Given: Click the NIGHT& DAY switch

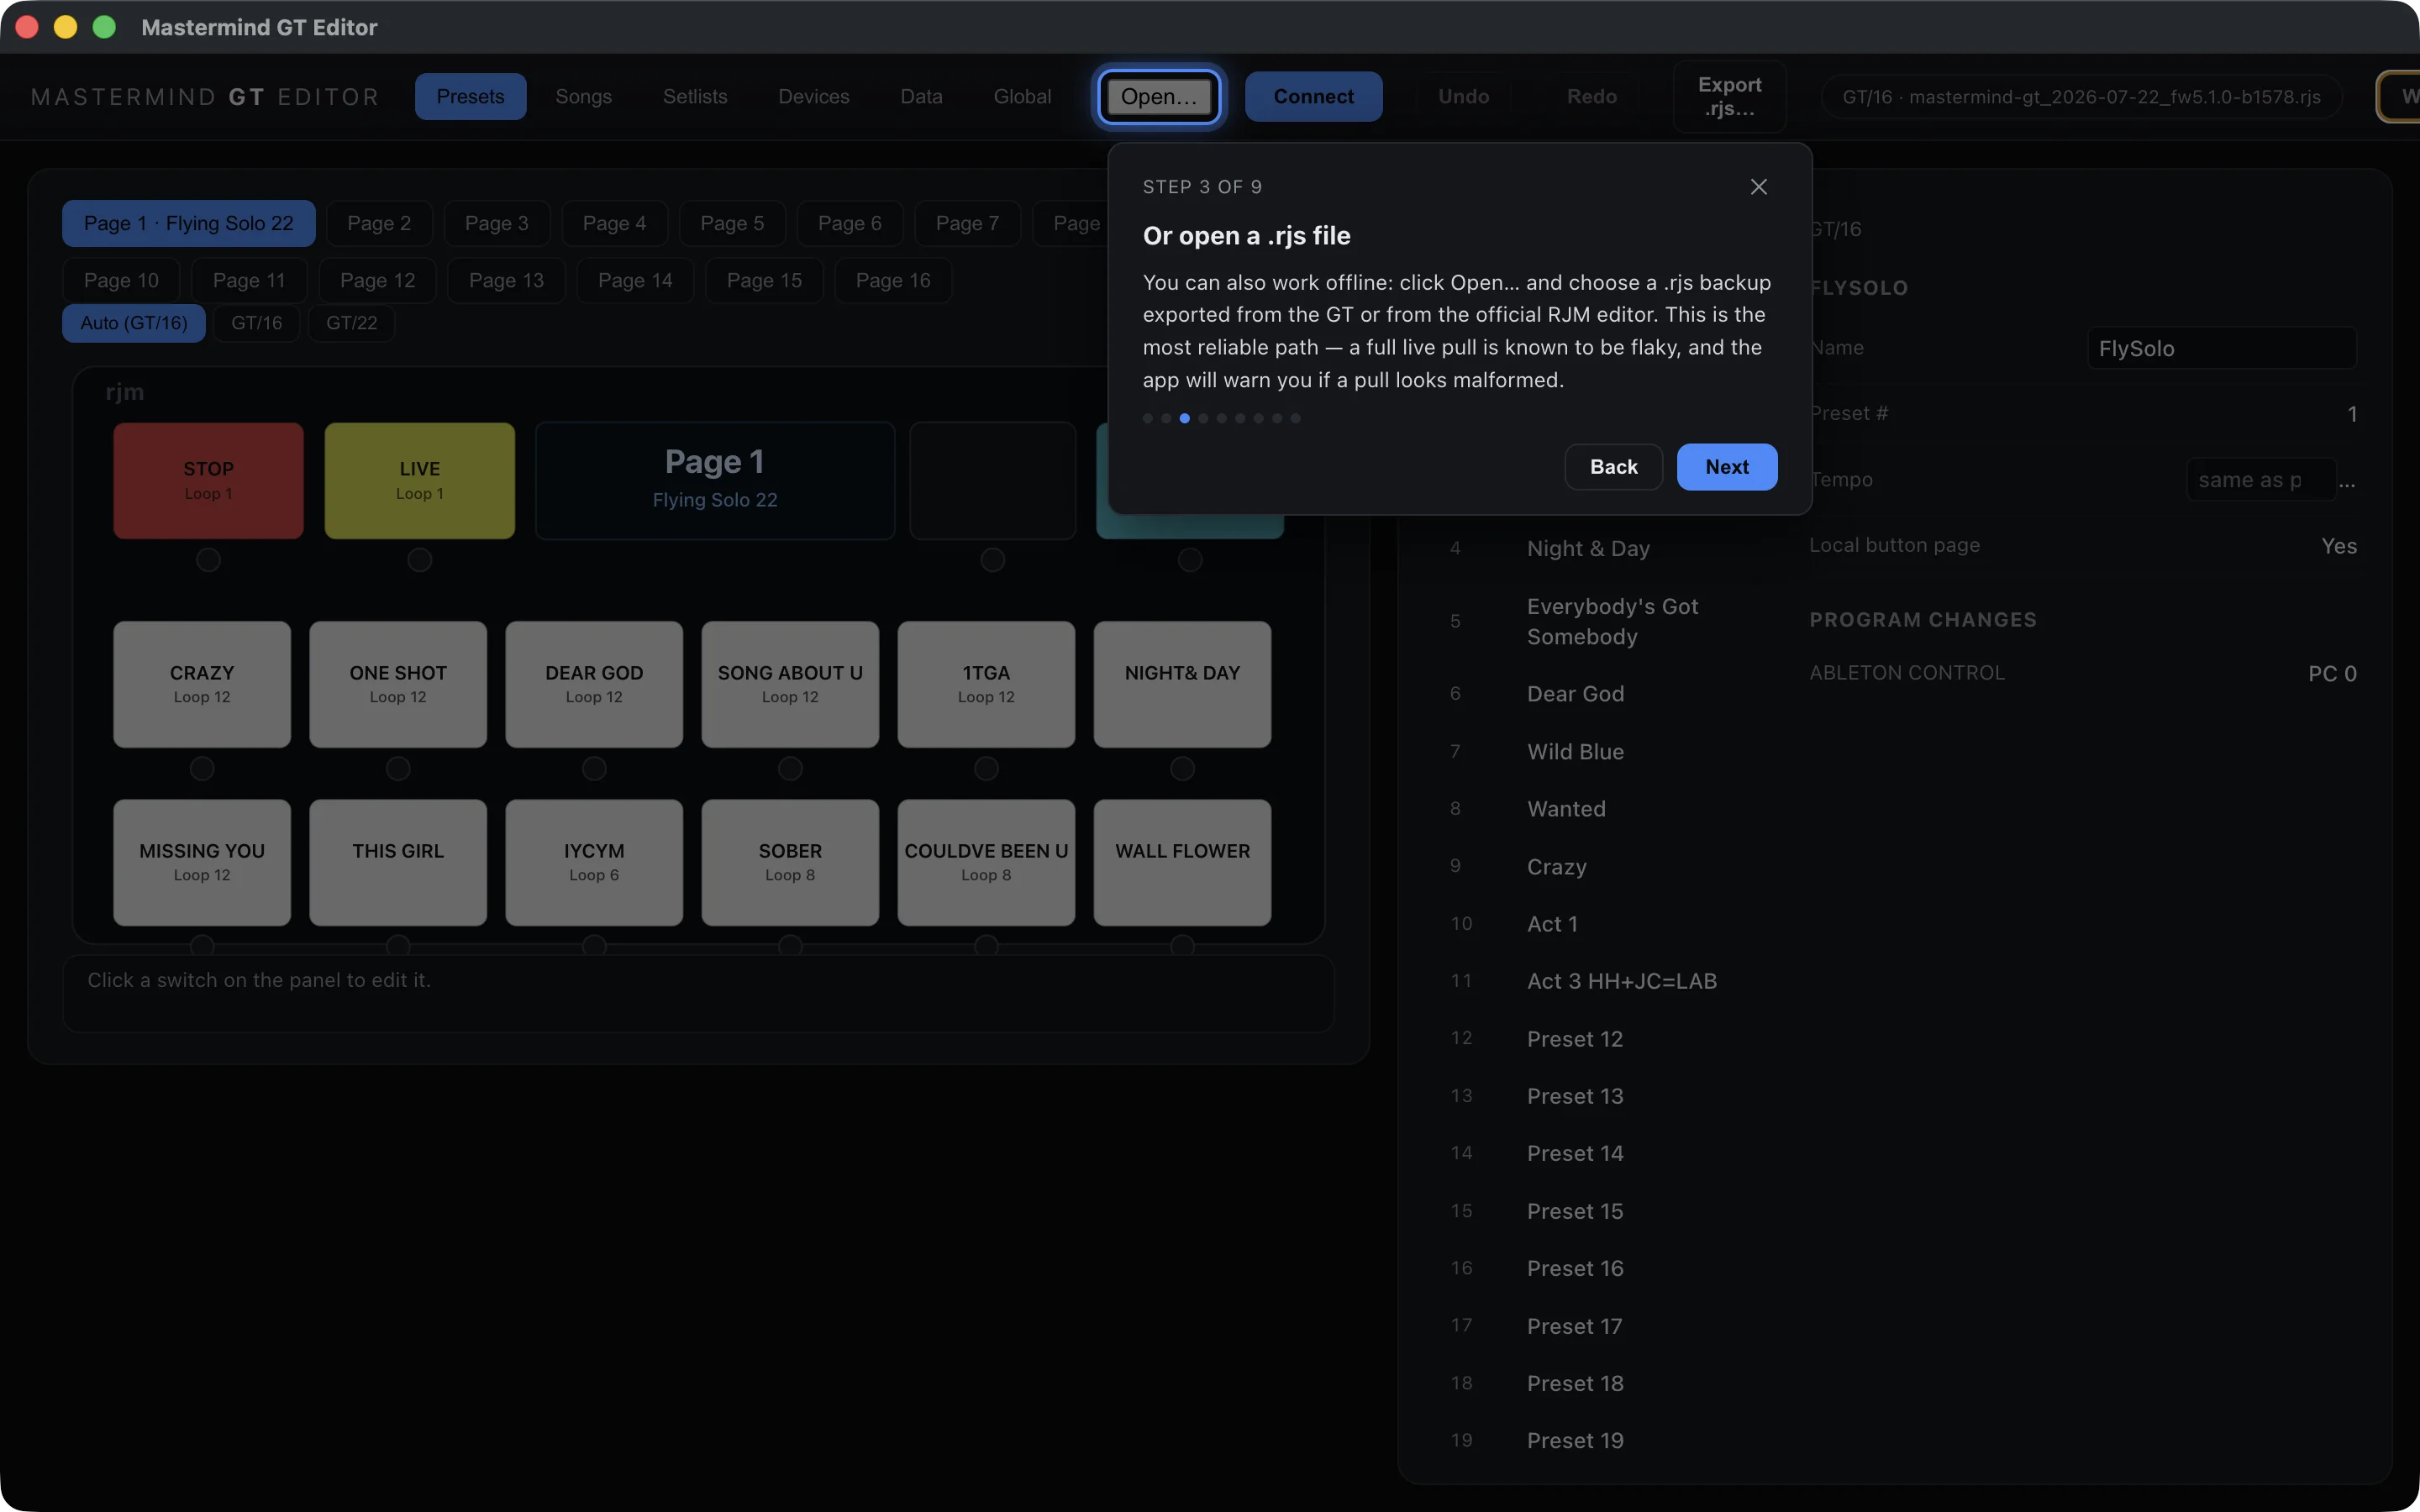Looking at the screenshot, I should pyautogui.click(x=1182, y=684).
